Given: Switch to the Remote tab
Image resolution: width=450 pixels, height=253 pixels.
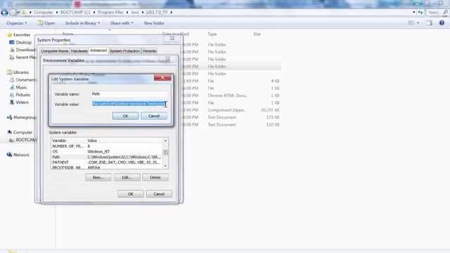Looking at the screenshot, I should pos(149,51).
